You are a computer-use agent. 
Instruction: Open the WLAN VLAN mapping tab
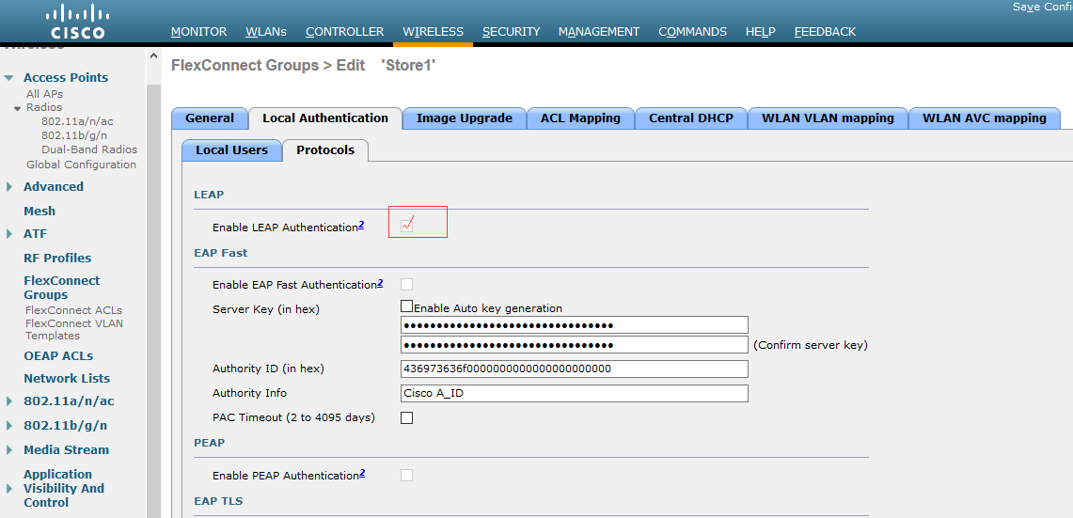click(x=828, y=118)
